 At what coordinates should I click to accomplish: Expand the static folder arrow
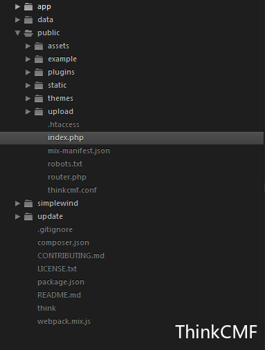[28, 86]
